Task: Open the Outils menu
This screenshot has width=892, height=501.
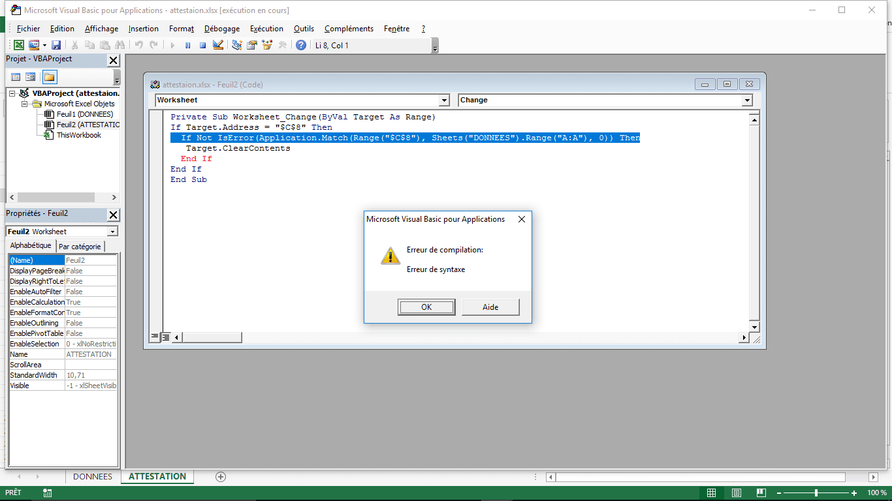Action: (304, 29)
